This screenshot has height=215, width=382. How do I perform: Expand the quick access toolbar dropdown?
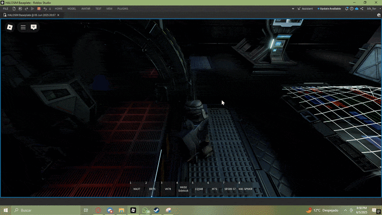click(50, 9)
